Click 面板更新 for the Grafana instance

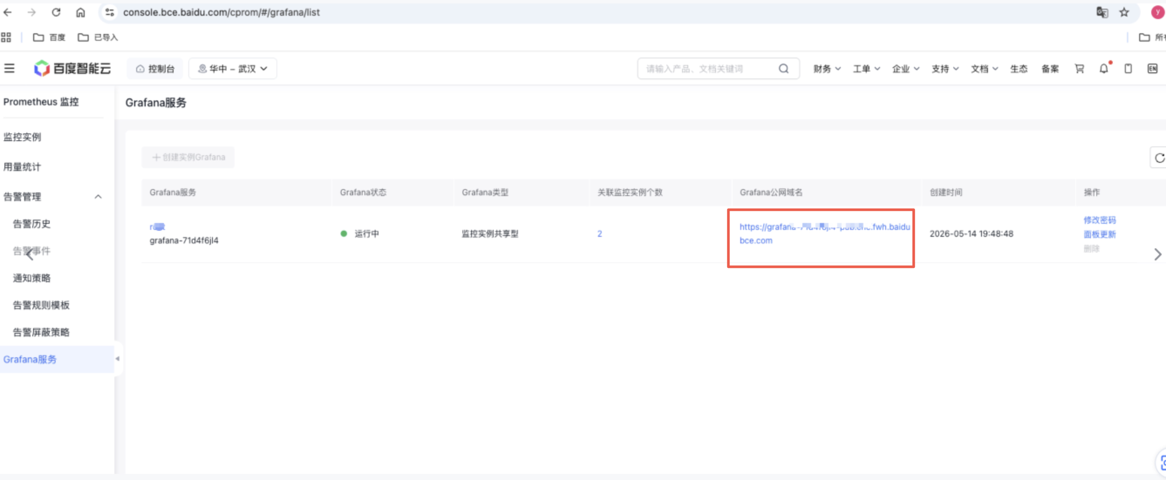pos(1099,234)
